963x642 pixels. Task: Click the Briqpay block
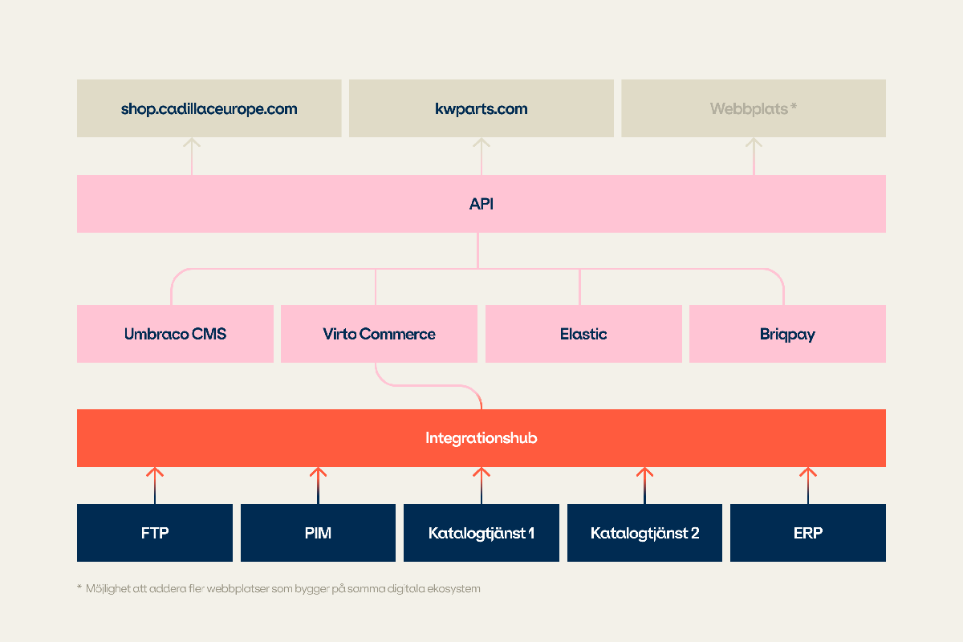[x=787, y=334]
